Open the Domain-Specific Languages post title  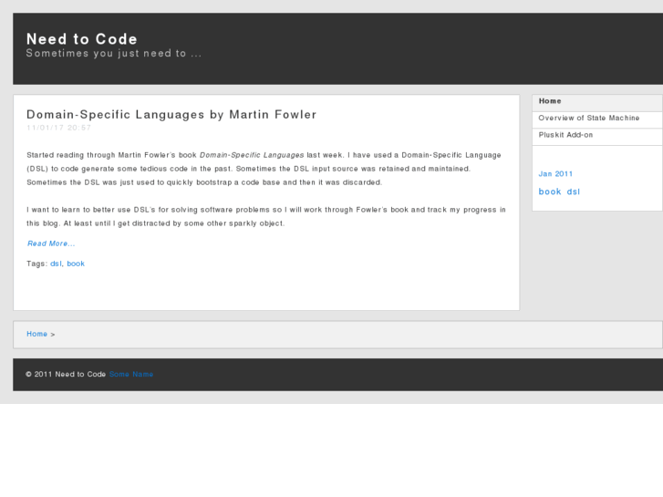[171, 115]
